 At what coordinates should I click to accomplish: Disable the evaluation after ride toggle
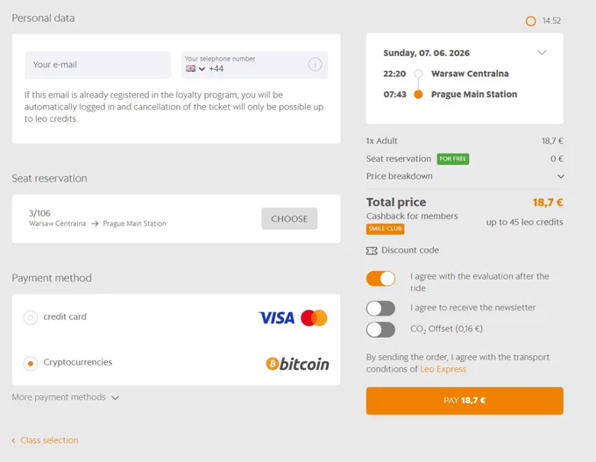coord(380,279)
